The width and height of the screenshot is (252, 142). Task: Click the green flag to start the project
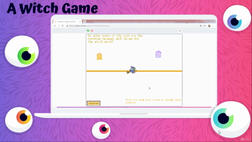pyautogui.click(x=88, y=31)
